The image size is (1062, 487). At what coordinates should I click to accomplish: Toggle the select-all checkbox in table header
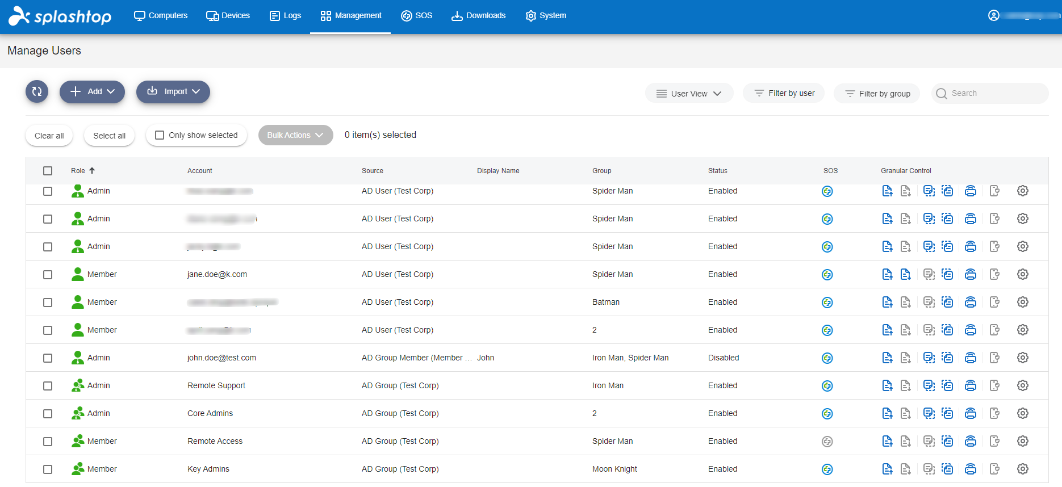pyautogui.click(x=48, y=171)
